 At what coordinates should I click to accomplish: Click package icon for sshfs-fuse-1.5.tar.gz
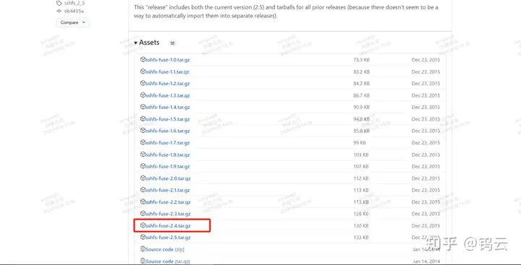[x=143, y=118]
